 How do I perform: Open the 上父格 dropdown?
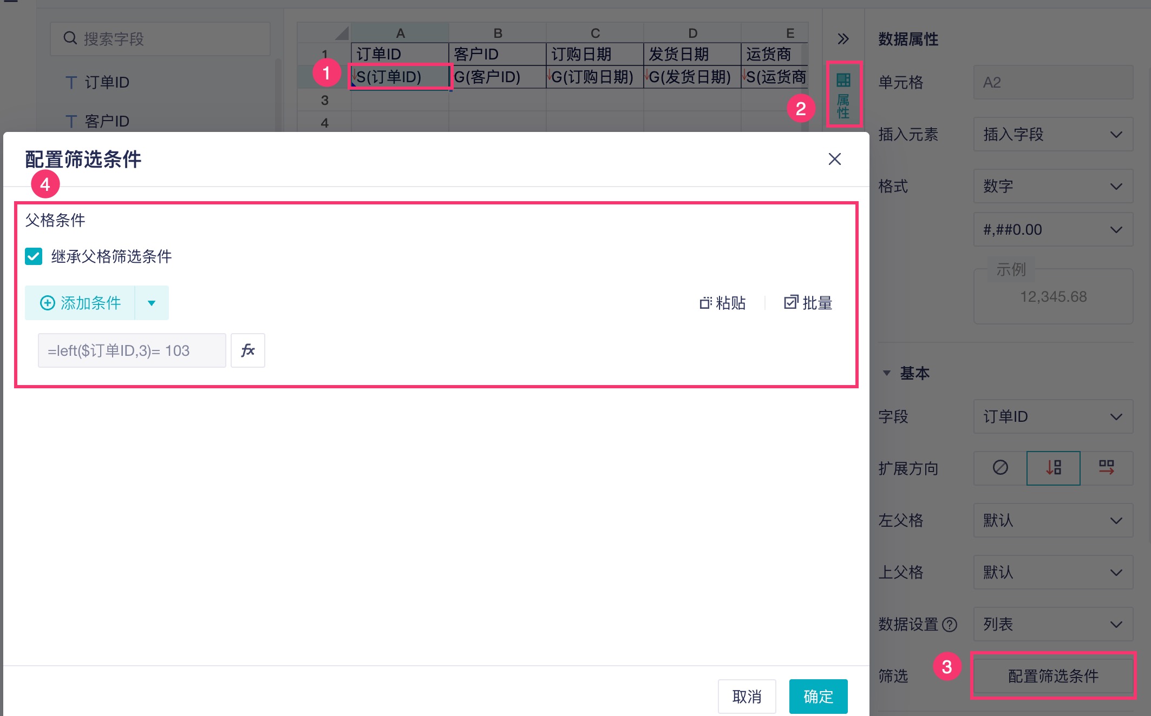[x=1053, y=572]
